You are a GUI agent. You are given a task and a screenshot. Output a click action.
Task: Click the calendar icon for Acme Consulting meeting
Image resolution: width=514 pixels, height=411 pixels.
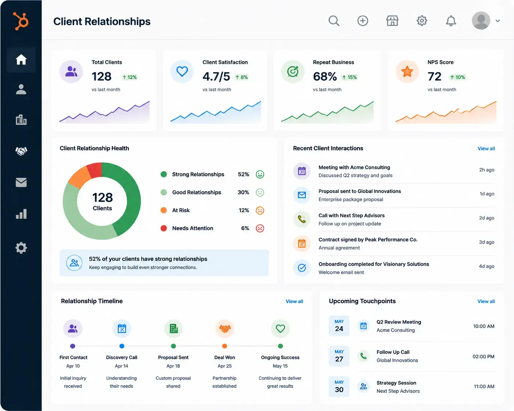pos(302,171)
